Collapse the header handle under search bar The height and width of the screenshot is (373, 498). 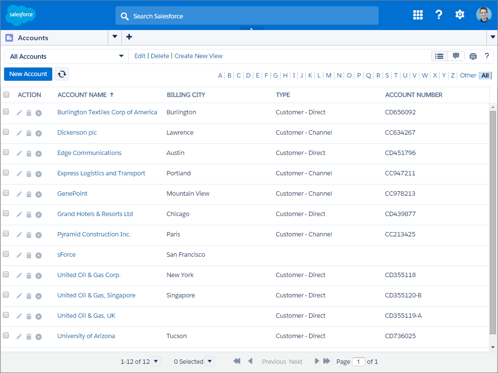[251, 29]
